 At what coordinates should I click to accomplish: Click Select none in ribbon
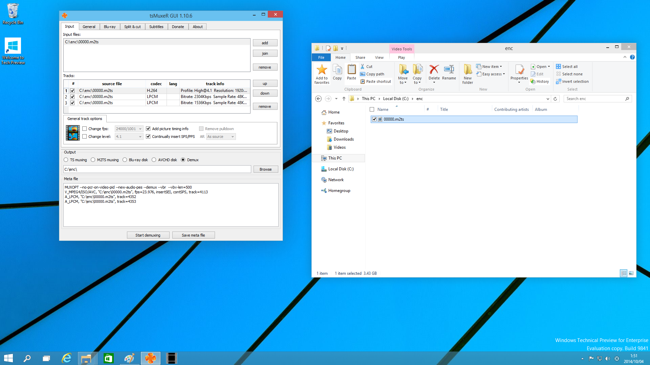[569, 74]
